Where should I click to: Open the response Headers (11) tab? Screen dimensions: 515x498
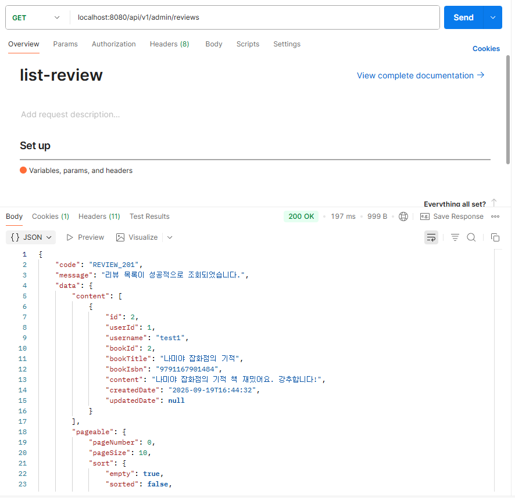pos(99,216)
